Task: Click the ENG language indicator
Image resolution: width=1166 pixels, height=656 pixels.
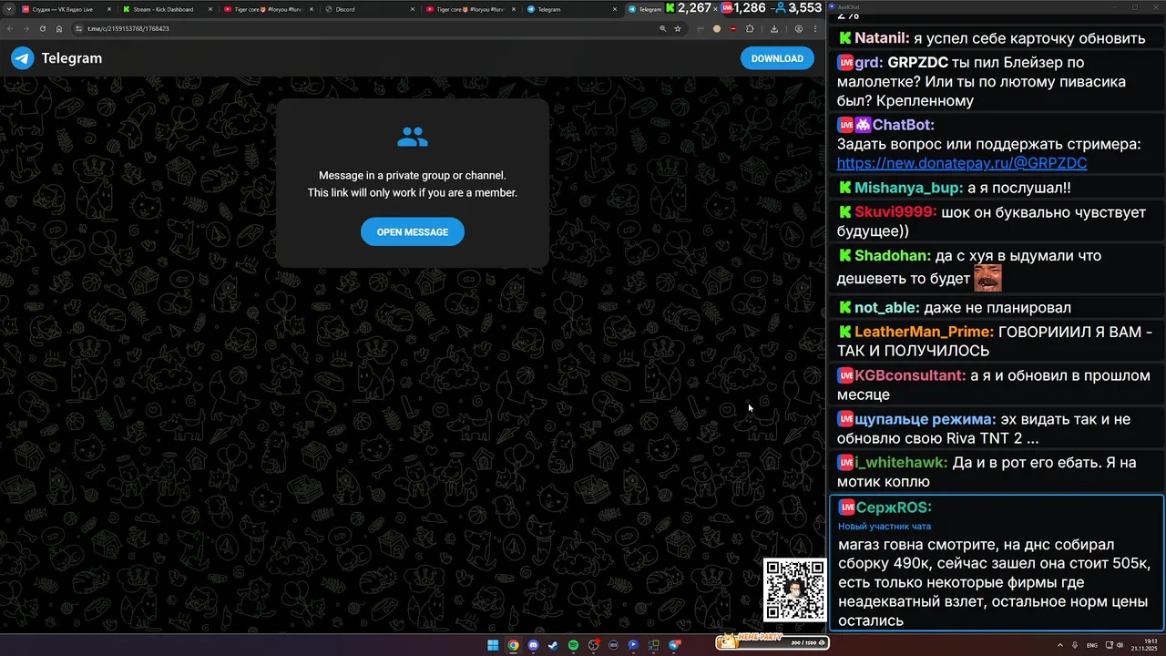Action: pos(1092,645)
